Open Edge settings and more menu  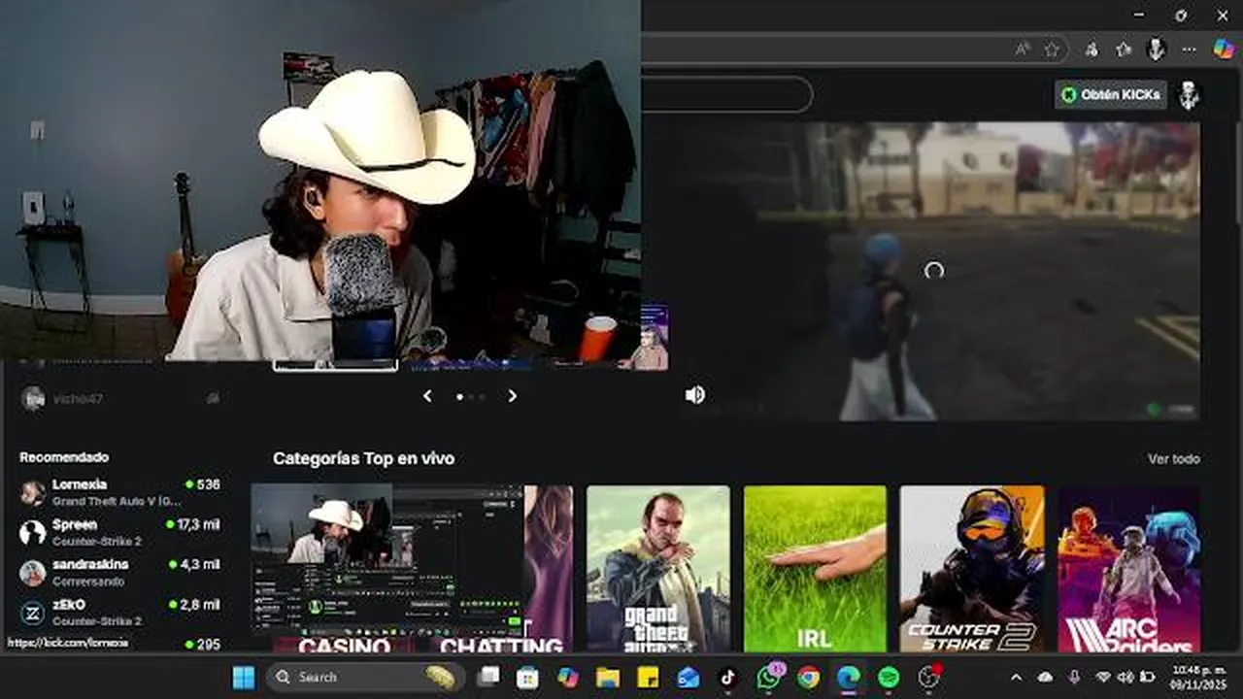[x=1189, y=49]
